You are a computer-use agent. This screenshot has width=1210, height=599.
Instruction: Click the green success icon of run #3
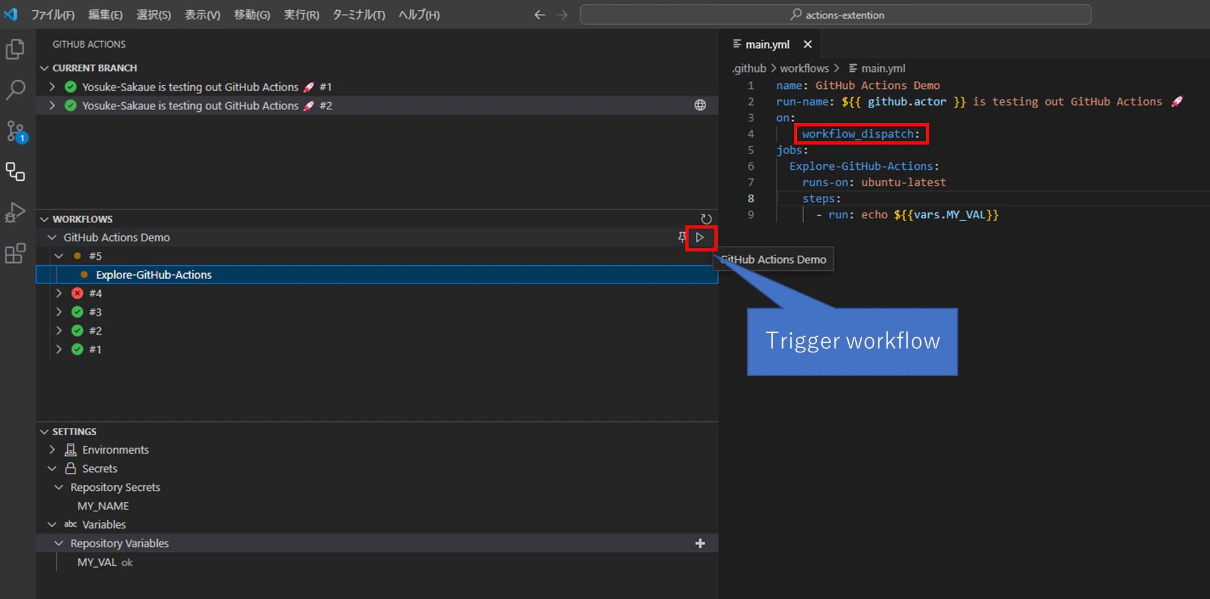tap(77, 312)
